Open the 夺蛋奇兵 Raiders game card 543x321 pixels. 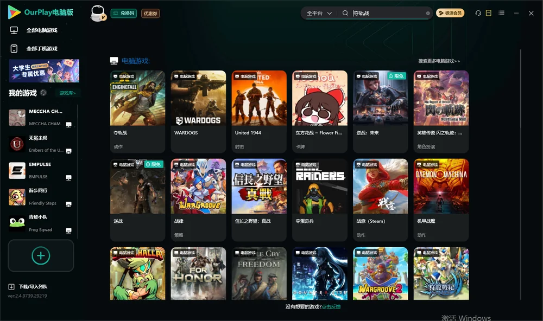coord(320,200)
